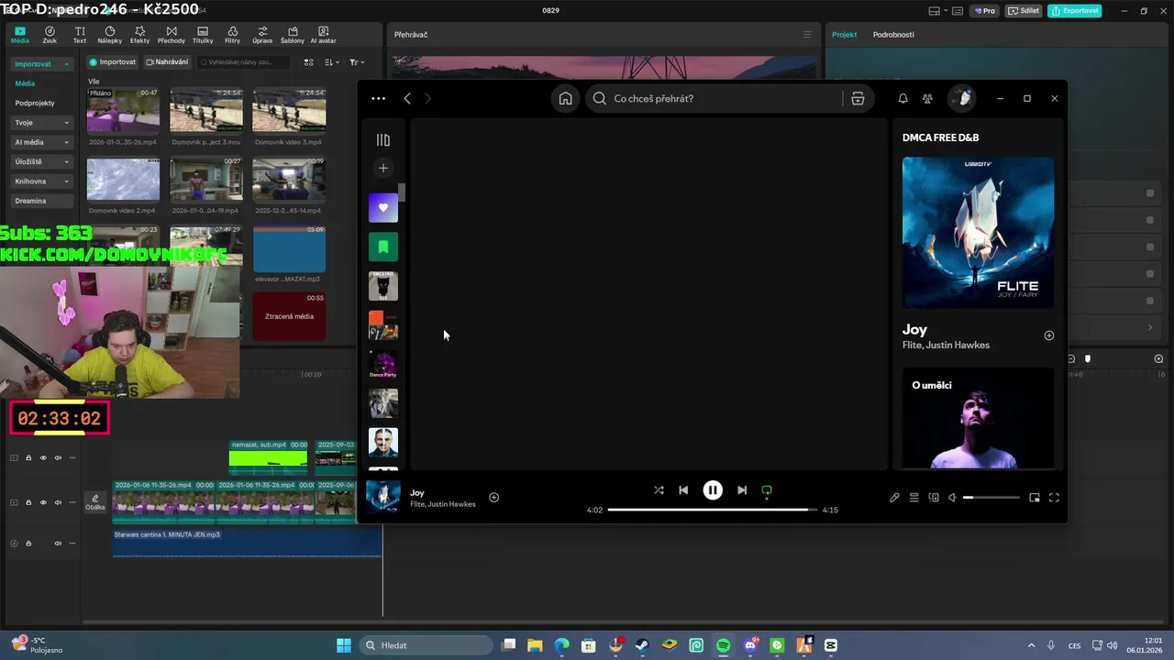
Task: Open Spotify three-dots menu
Action: click(x=378, y=99)
